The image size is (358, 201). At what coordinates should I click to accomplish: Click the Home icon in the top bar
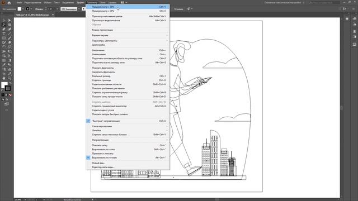point(9,3)
